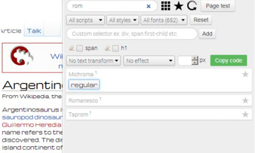Click the pencil icon next to h1

108,48
